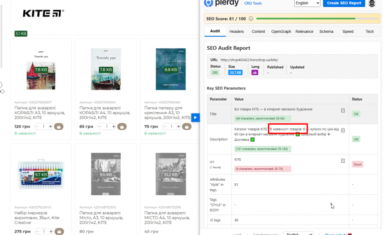
Task: Open the КОРАБЛІ А4 watercolor folder title
Action: [105, 113]
